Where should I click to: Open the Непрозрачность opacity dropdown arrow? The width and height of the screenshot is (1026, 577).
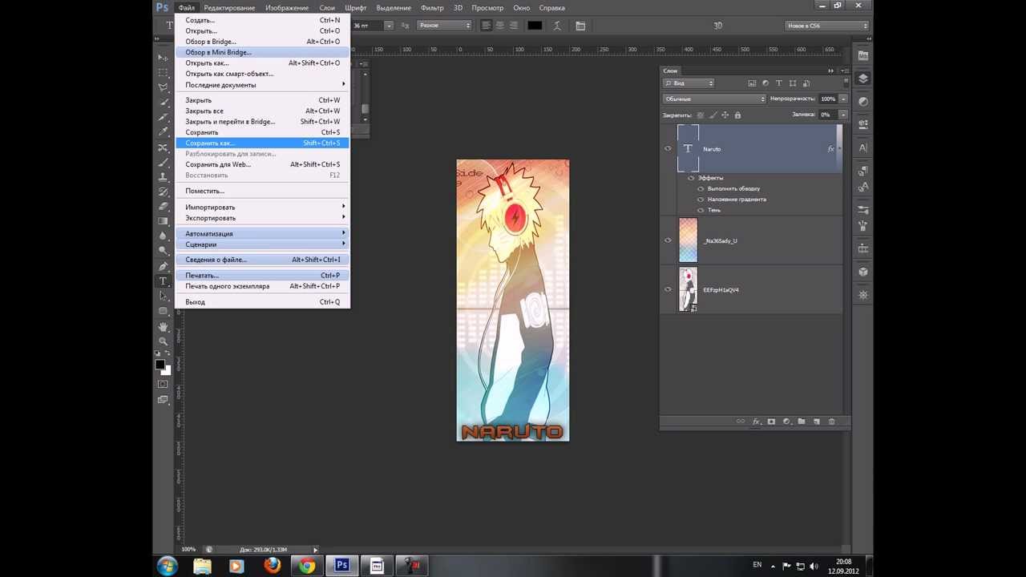(843, 99)
